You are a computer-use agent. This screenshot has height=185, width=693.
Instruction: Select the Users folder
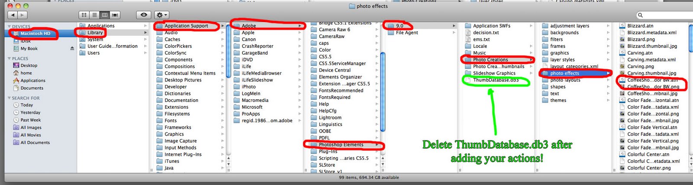(x=93, y=53)
